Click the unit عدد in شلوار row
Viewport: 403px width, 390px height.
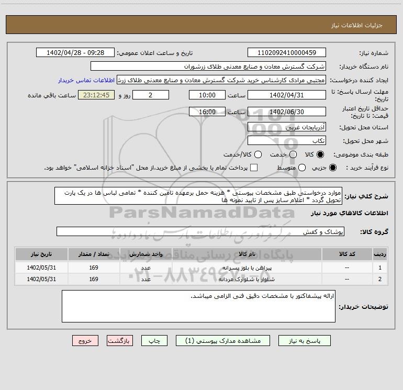(145, 279)
